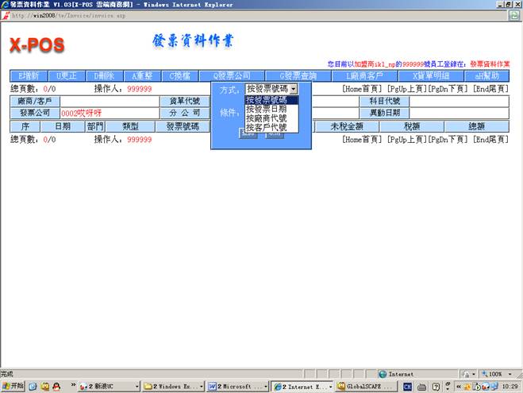Screen dimensions: 523x393
Task: Open the Windows 開始 Start button
Action: (13, 386)
